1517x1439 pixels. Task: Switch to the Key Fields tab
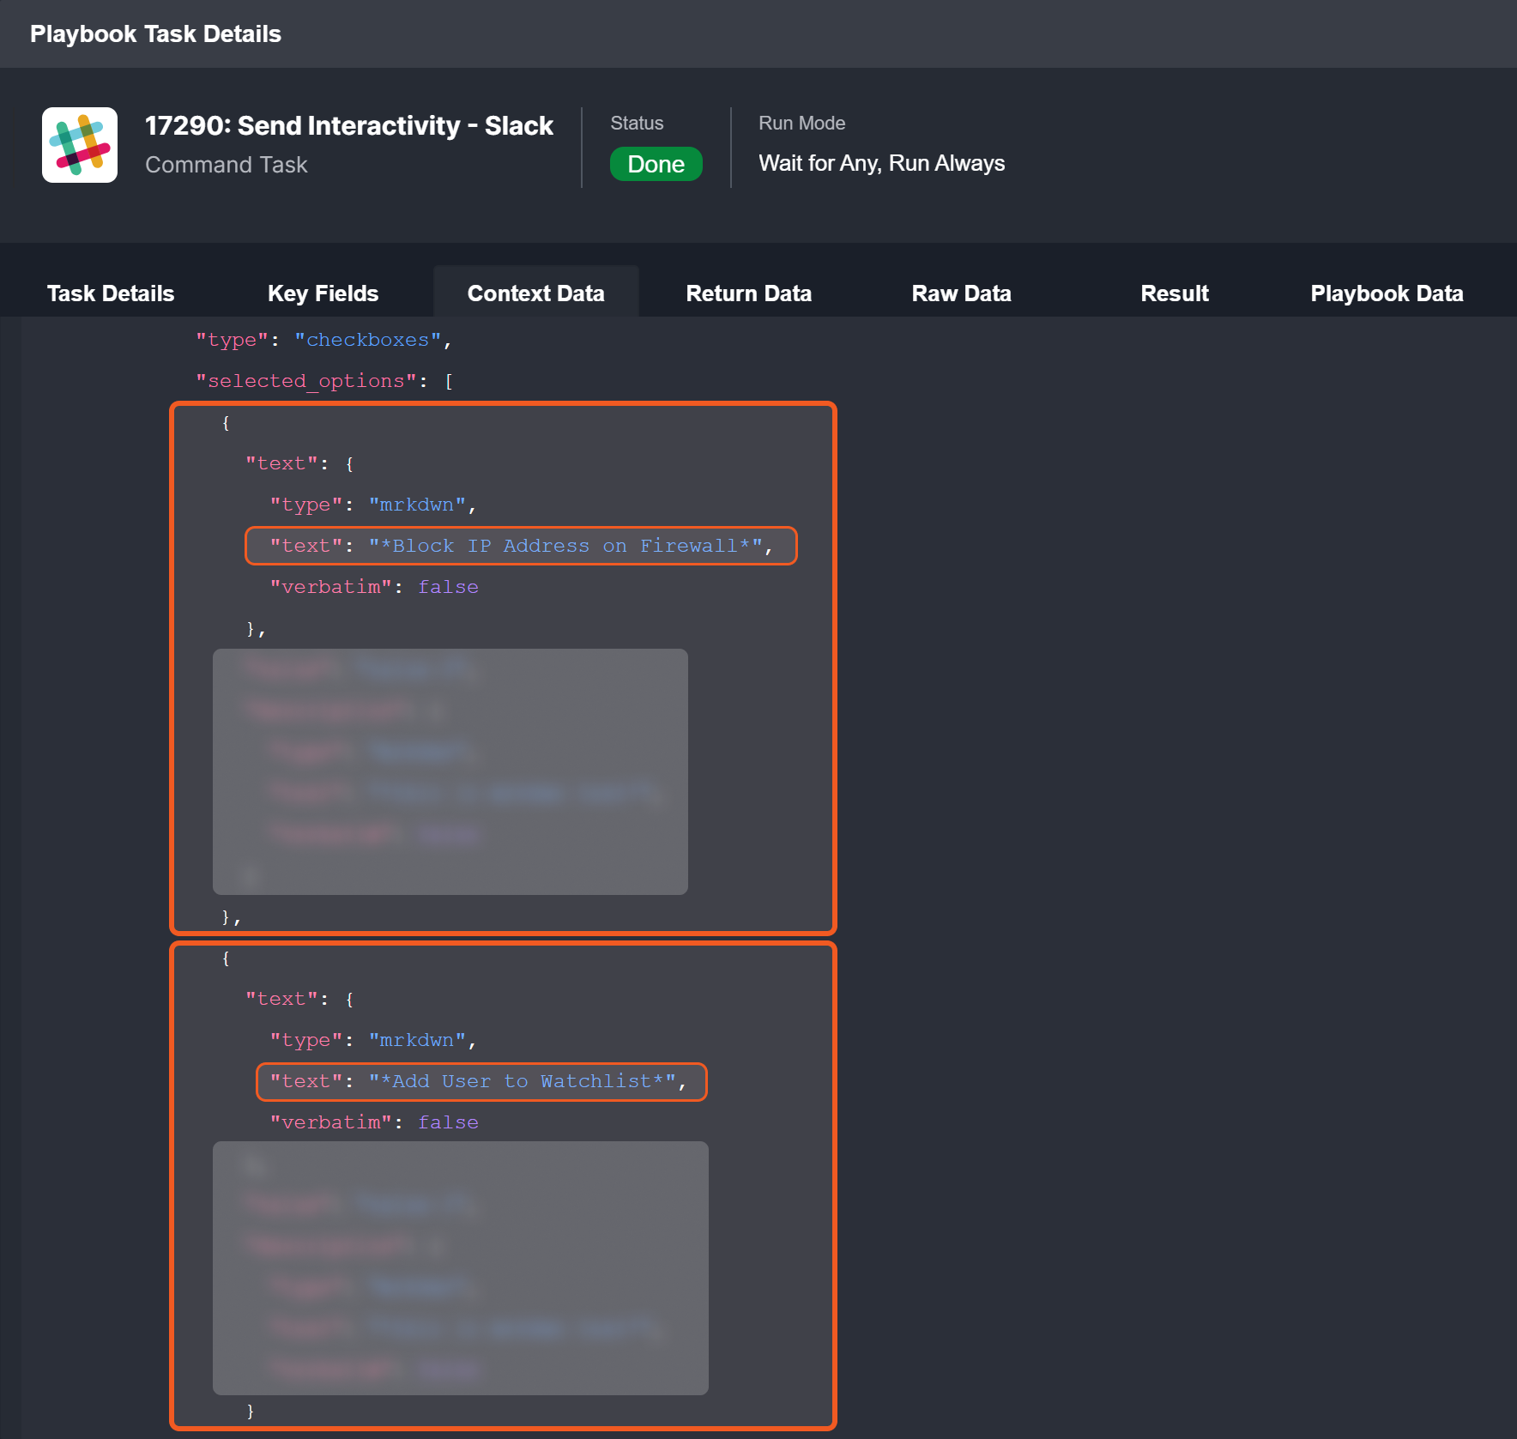point(323,293)
